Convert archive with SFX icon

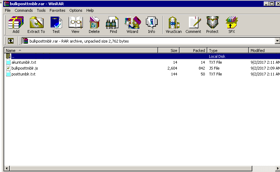click(x=231, y=22)
